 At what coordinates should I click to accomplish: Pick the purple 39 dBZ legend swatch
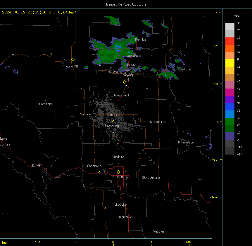[x=230, y=100]
